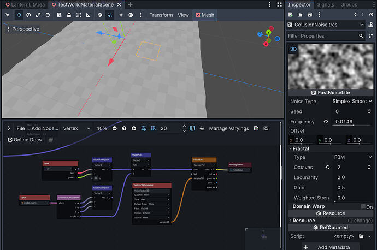
Task: Open the Noise Type dropdown
Action: point(352,101)
